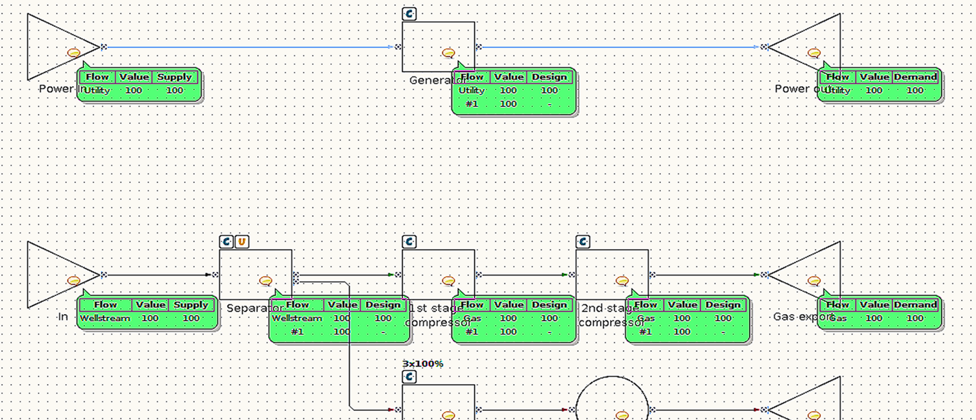The height and width of the screenshot is (420, 976).
Task: Click the C icon above the Generator block
Action: (x=408, y=13)
